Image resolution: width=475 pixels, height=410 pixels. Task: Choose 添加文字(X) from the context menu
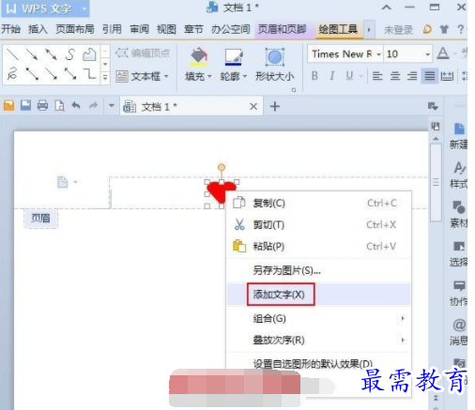pyautogui.click(x=318, y=295)
